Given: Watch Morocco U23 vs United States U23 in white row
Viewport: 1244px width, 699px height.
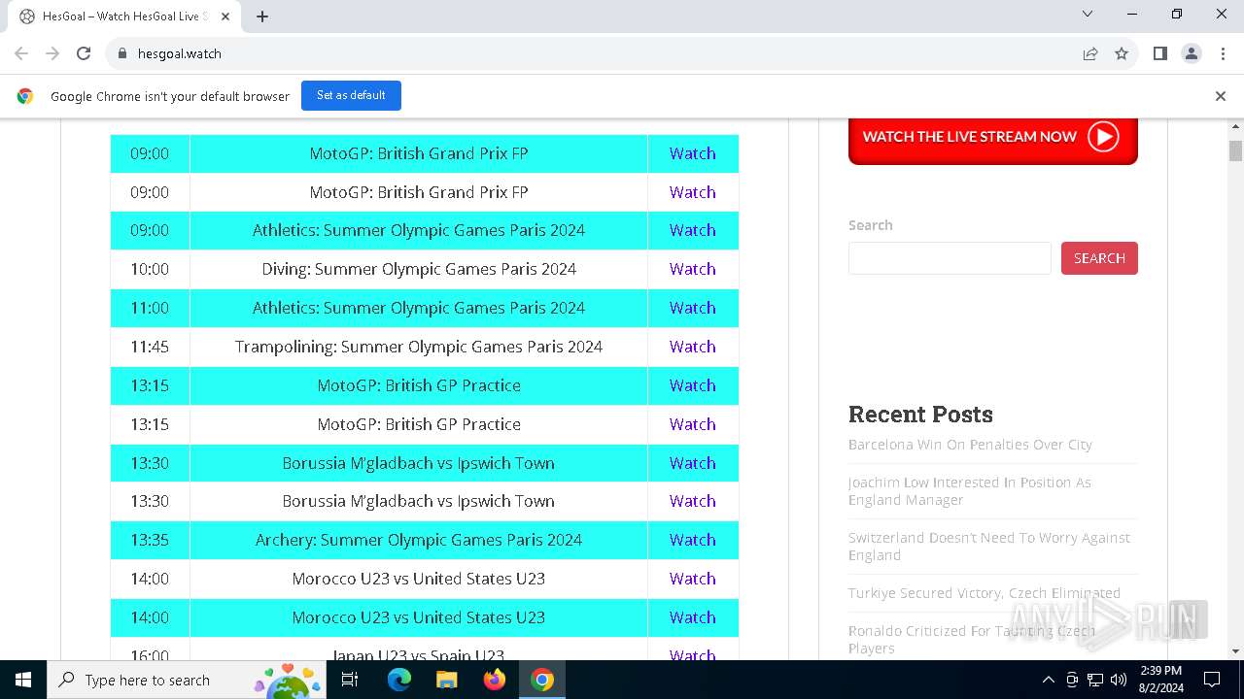Looking at the screenshot, I should [692, 579].
